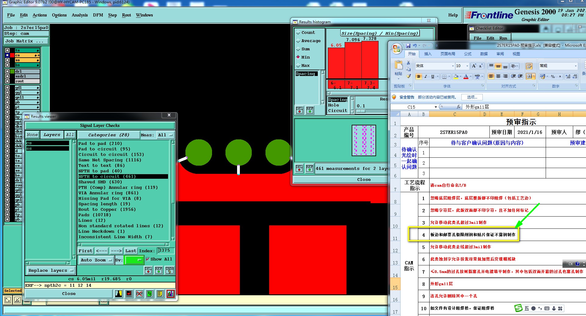
Task: Click the Excel Office button
Action: (x=397, y=49)
